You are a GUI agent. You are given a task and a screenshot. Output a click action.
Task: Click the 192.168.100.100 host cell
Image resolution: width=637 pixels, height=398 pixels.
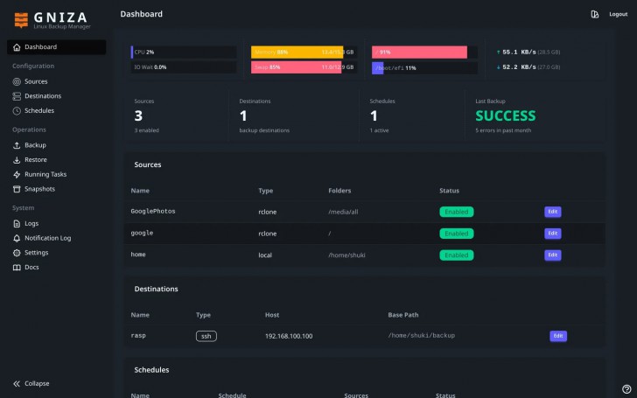pos(289,336)
